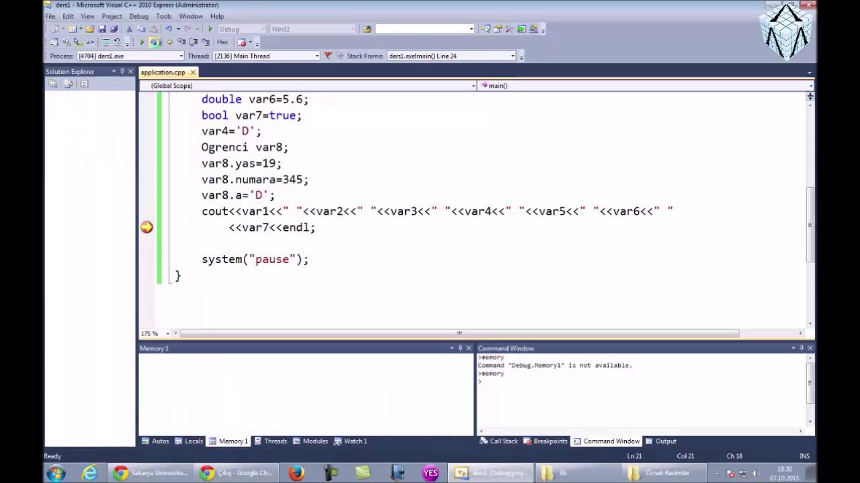Click the Find in Files icon beside the search box

367,29
